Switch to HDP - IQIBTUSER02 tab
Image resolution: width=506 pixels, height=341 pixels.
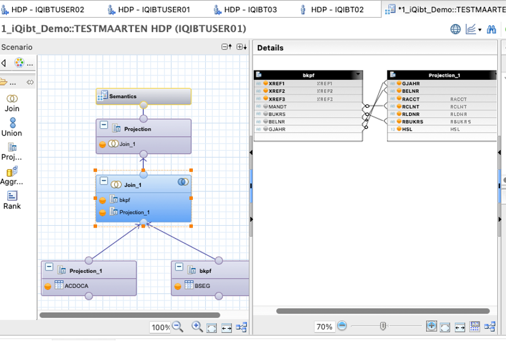point(42,10)
